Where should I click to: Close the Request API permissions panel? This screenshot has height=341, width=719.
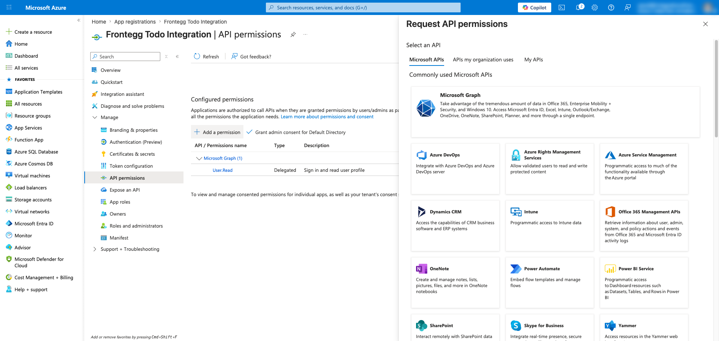[706, 24]
